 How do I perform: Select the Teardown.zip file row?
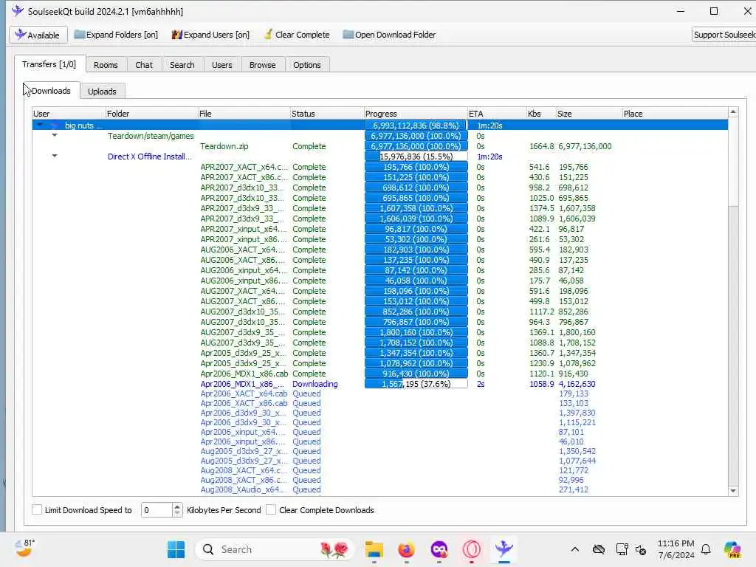380,146
